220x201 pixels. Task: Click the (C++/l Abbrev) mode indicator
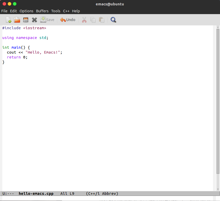click(102, 194)
